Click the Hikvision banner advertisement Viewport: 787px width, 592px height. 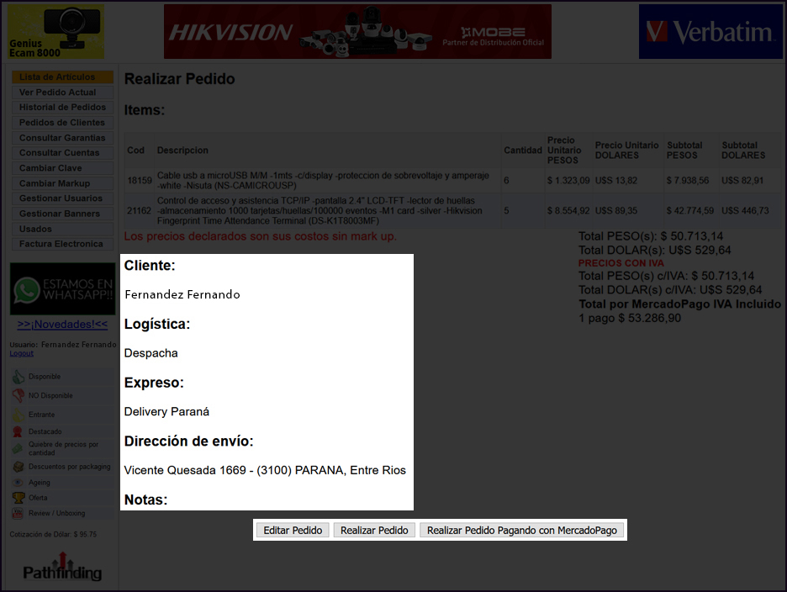[x=357, y=32]
